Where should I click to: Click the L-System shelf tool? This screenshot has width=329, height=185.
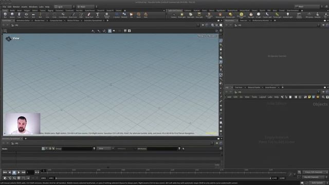pyautogui.click(x=117, y=15)
